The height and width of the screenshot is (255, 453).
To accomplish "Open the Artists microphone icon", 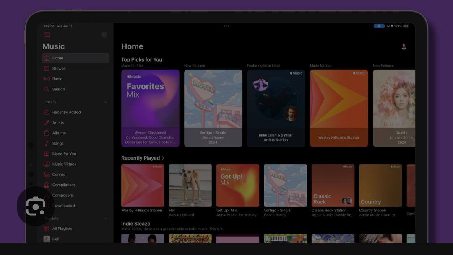I will coord(47,123).
